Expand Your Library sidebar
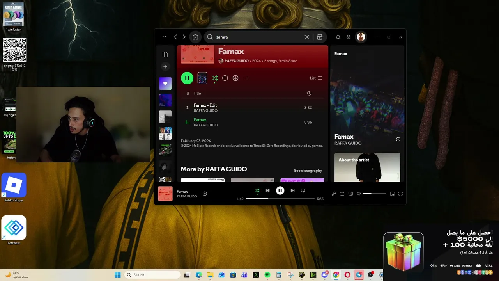Viewport: 499px width, 281px height. (x=165, y=55)
